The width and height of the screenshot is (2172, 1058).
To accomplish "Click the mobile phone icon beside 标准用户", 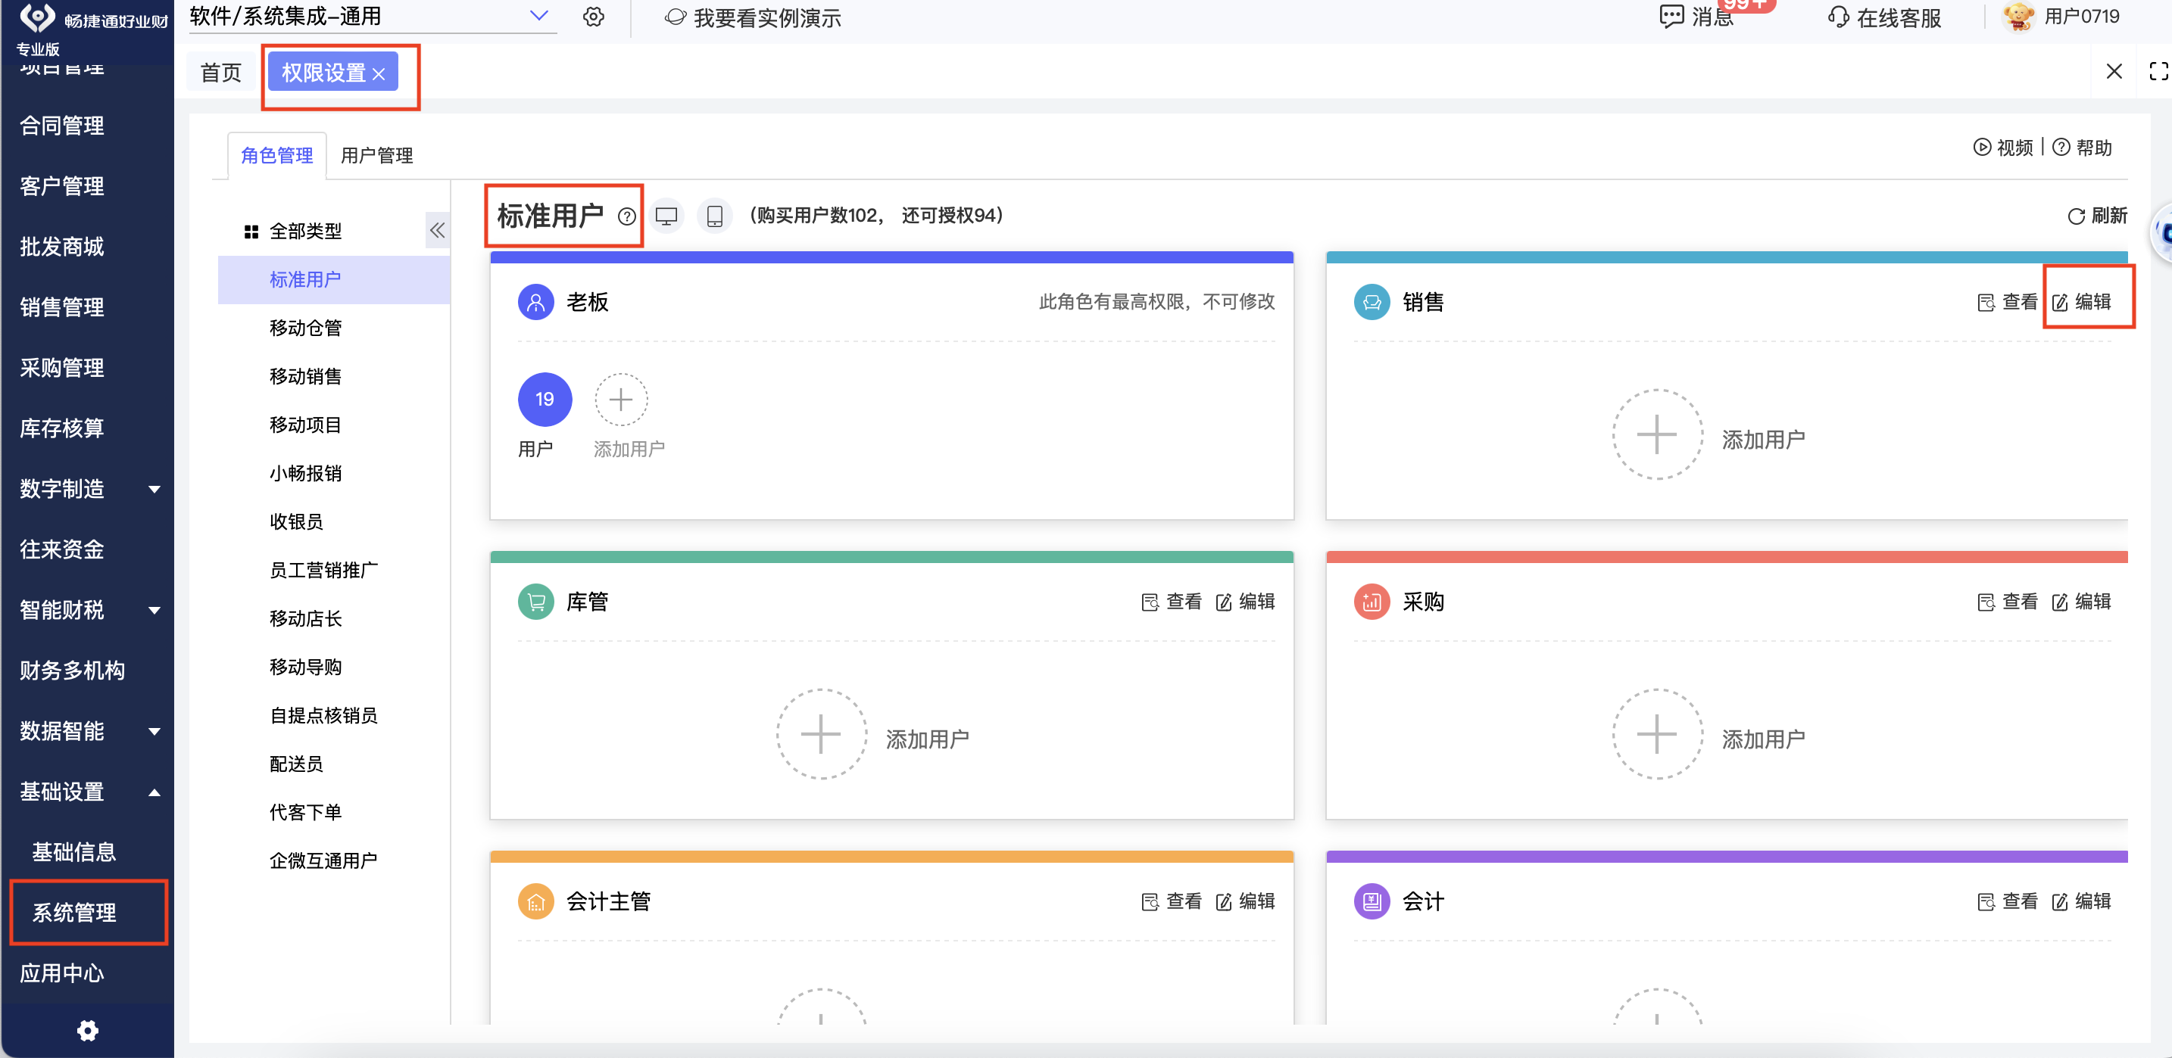I will (714, 216).
